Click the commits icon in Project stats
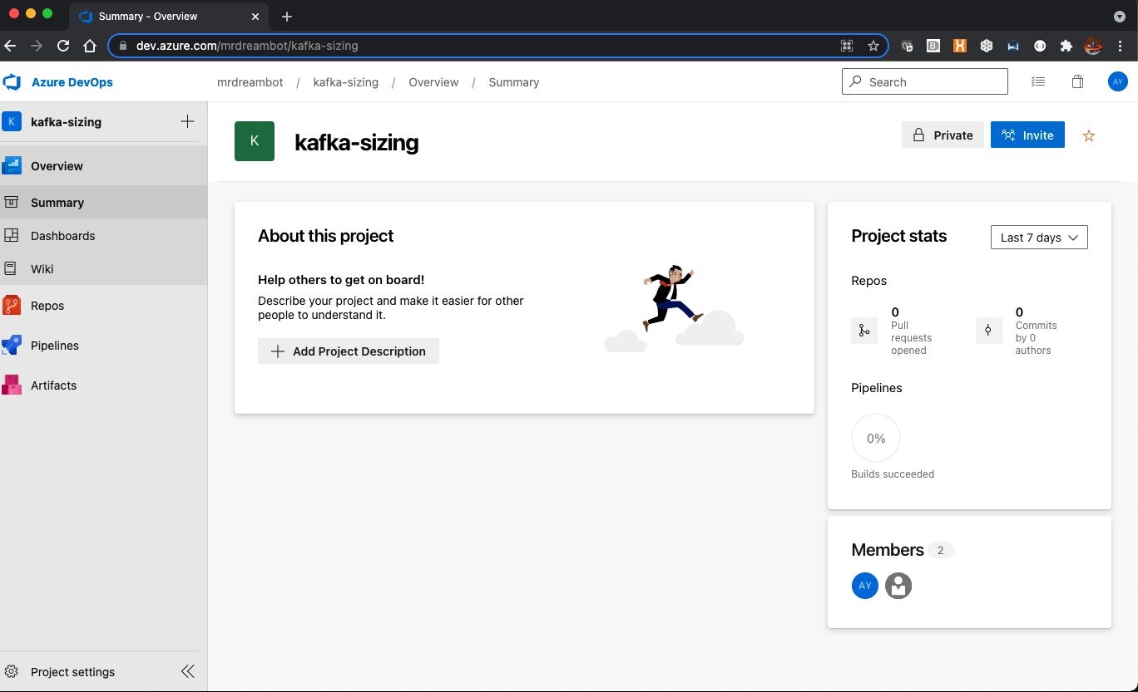Image resolution: width=1138 pixels, height=692 pixels. click(x=988, y=331)
